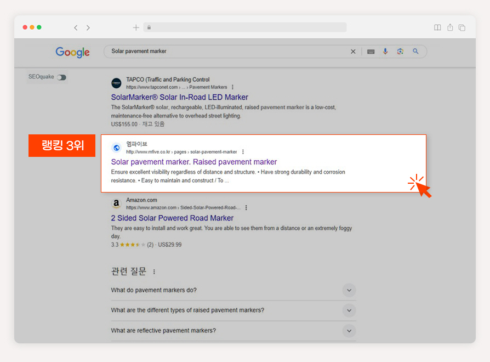
Task: Click the www.mfive.co.kr URL breadcrumb
Action: 181,152
